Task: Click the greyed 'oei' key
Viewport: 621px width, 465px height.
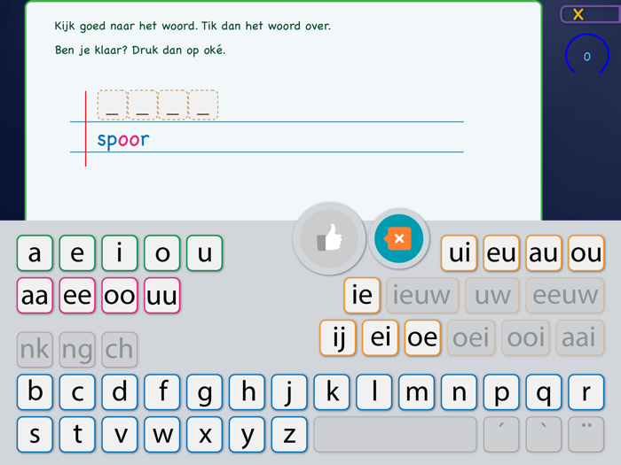Action: (x=471, y=337)
